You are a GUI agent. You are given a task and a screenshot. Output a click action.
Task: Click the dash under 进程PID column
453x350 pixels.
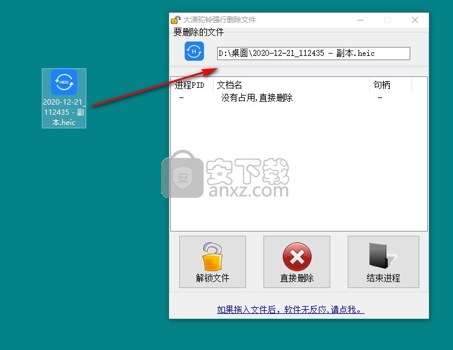coord(181,97)
